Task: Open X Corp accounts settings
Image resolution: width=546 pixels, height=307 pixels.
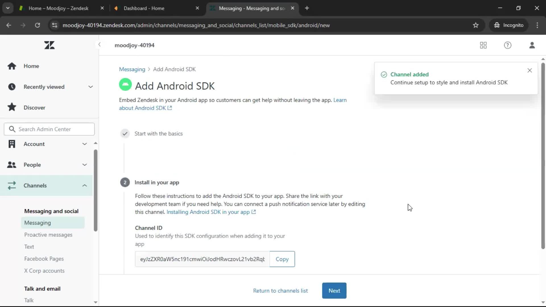Action: point(44,271)
